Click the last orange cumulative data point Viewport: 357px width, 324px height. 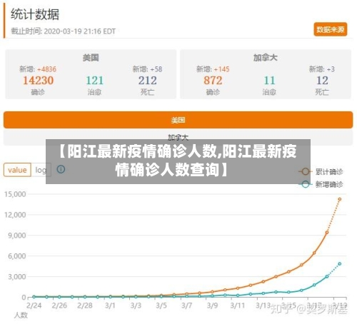pos(340,199)
